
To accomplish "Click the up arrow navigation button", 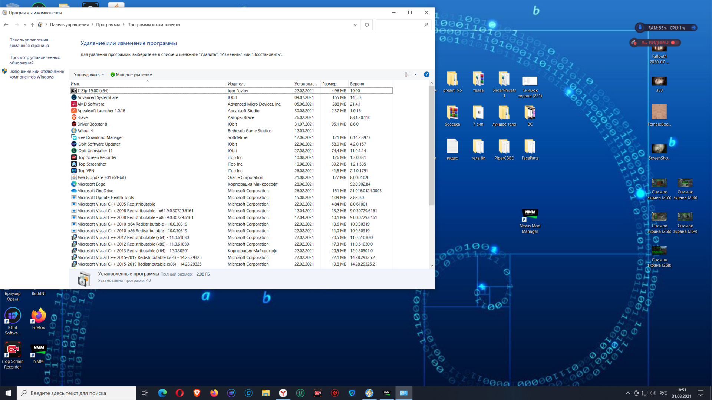I will pyautogui.click(x=32, y=25).
